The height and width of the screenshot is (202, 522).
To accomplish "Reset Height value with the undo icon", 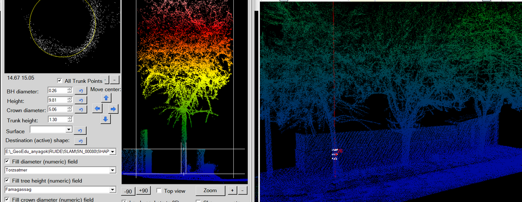I will pos(81,100).
